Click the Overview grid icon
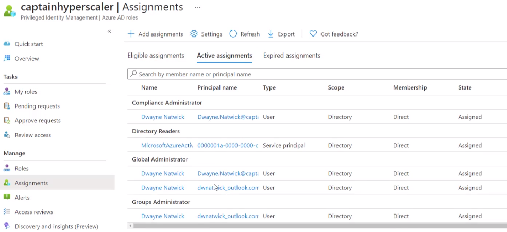Viewport: 507px width, 232px height. pyautogui.click(x=7, y=58)
